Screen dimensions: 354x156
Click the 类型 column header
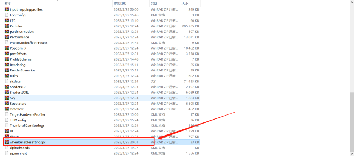pos(154,3)
